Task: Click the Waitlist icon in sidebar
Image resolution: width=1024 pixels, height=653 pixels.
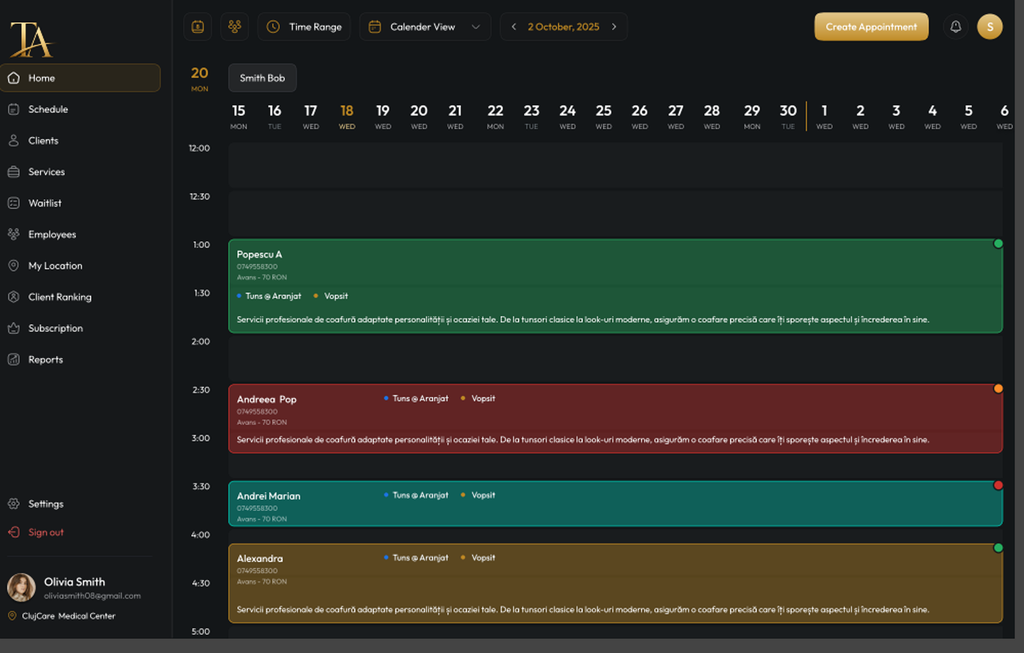Action: pos(14,203)
